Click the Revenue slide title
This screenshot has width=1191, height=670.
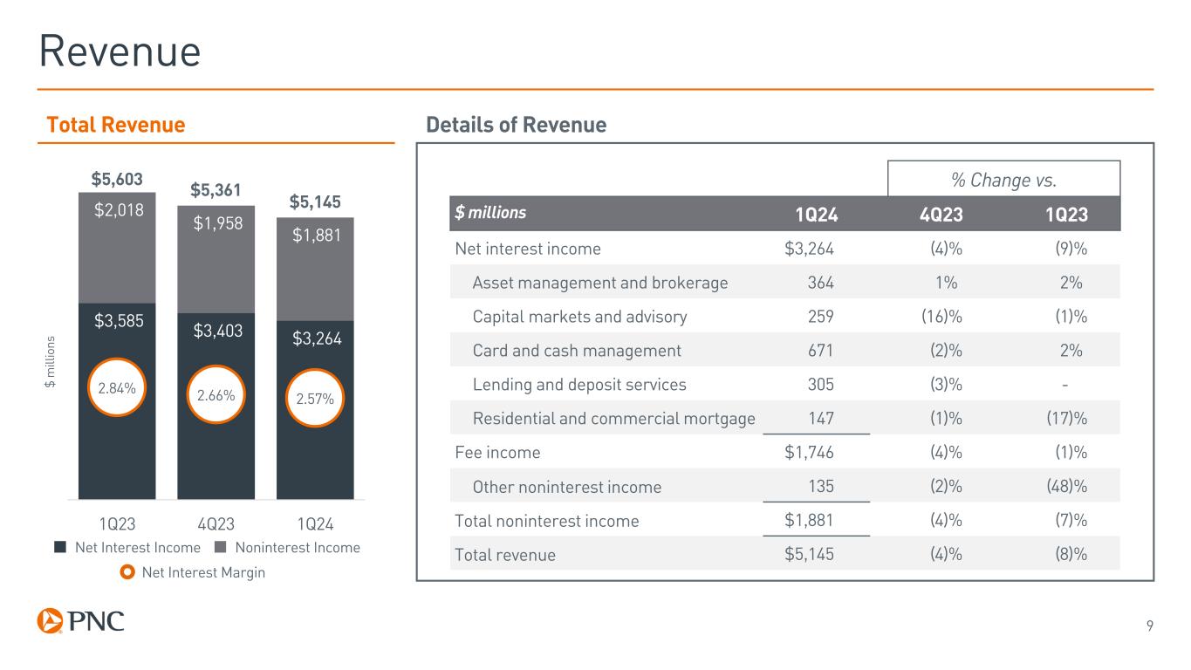pos(120,52)
